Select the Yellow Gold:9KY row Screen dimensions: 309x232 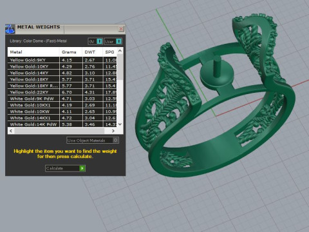click(x=62, y=60)
